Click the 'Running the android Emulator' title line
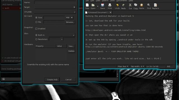This screenshot has height=100, width=179. (x=109, y=16)
